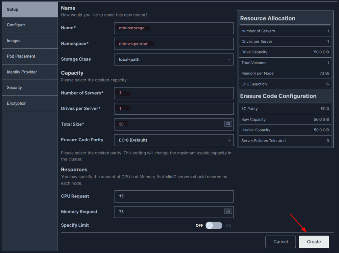Screen dimensions: 339x253
Task: Change the Memory Request Gi unit
Action: click(x=228, y=211)
